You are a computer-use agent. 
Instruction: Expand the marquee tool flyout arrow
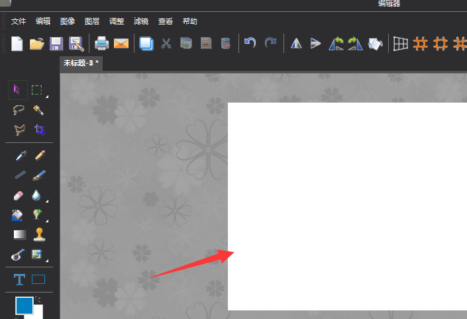pos(47,97)
